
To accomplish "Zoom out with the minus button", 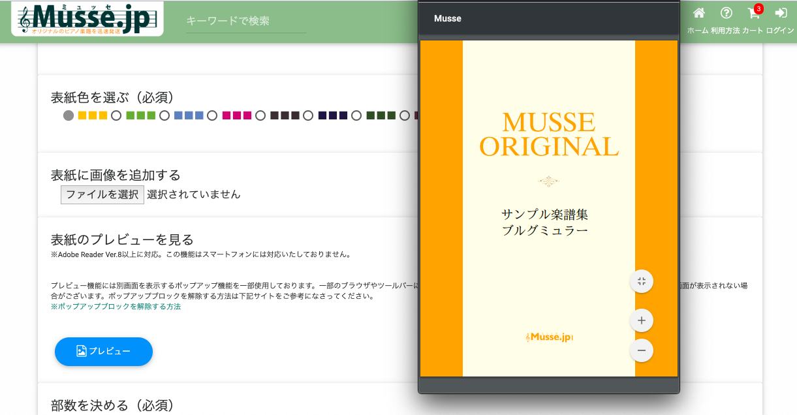I will pyautogui.click(x=642, y=350).
